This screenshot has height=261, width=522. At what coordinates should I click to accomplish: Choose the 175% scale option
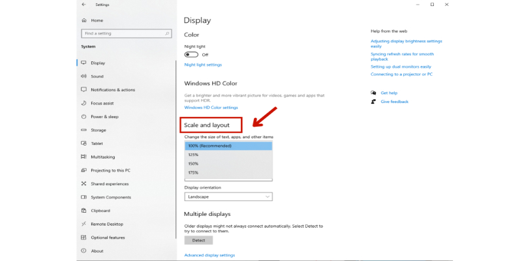click(x=228, y=173)
